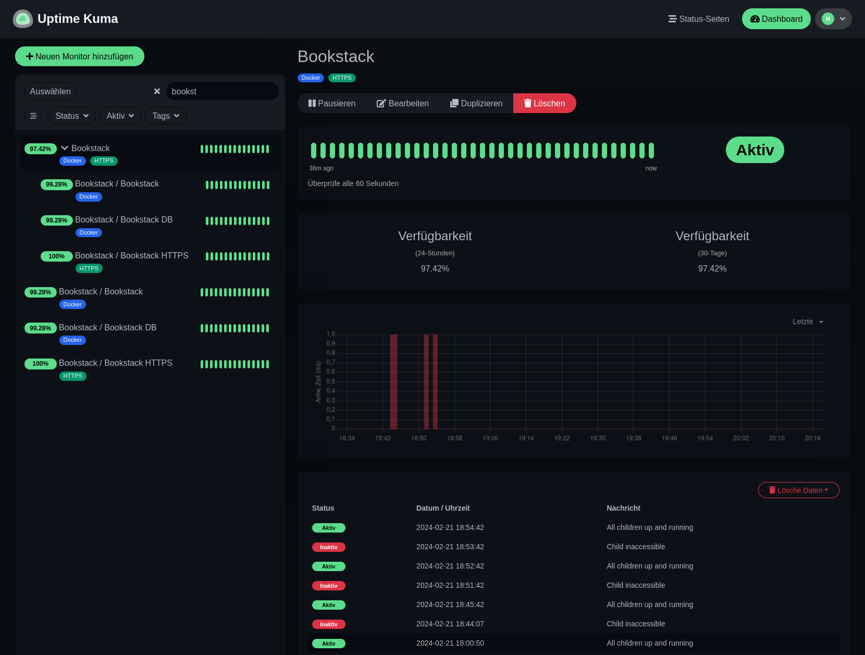The height and width of the screenshot is (655, 865).
Task: Click the Uptime Kuma logo icon
Action: (x=23, y=19)
